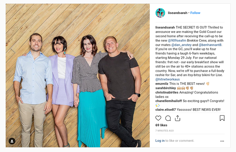The image size is (236, 152).
Task: Follow the liseandsarah account
Action: coord(195,13)
